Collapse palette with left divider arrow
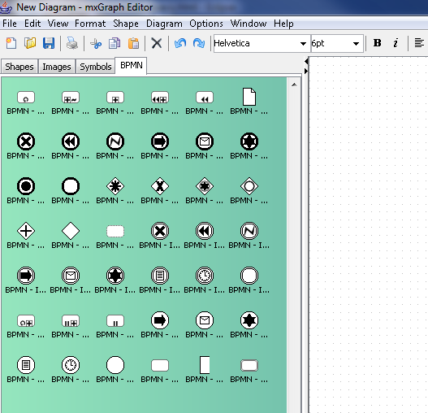The width and height of the screenshot is (428, 413). point(306,62)
